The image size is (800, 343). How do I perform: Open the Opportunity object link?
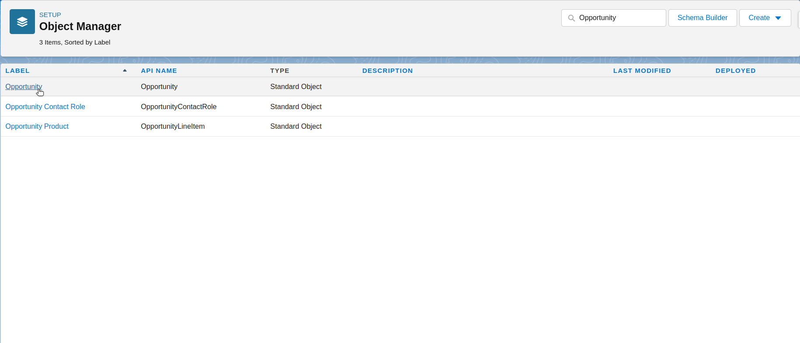click(24, 86)
